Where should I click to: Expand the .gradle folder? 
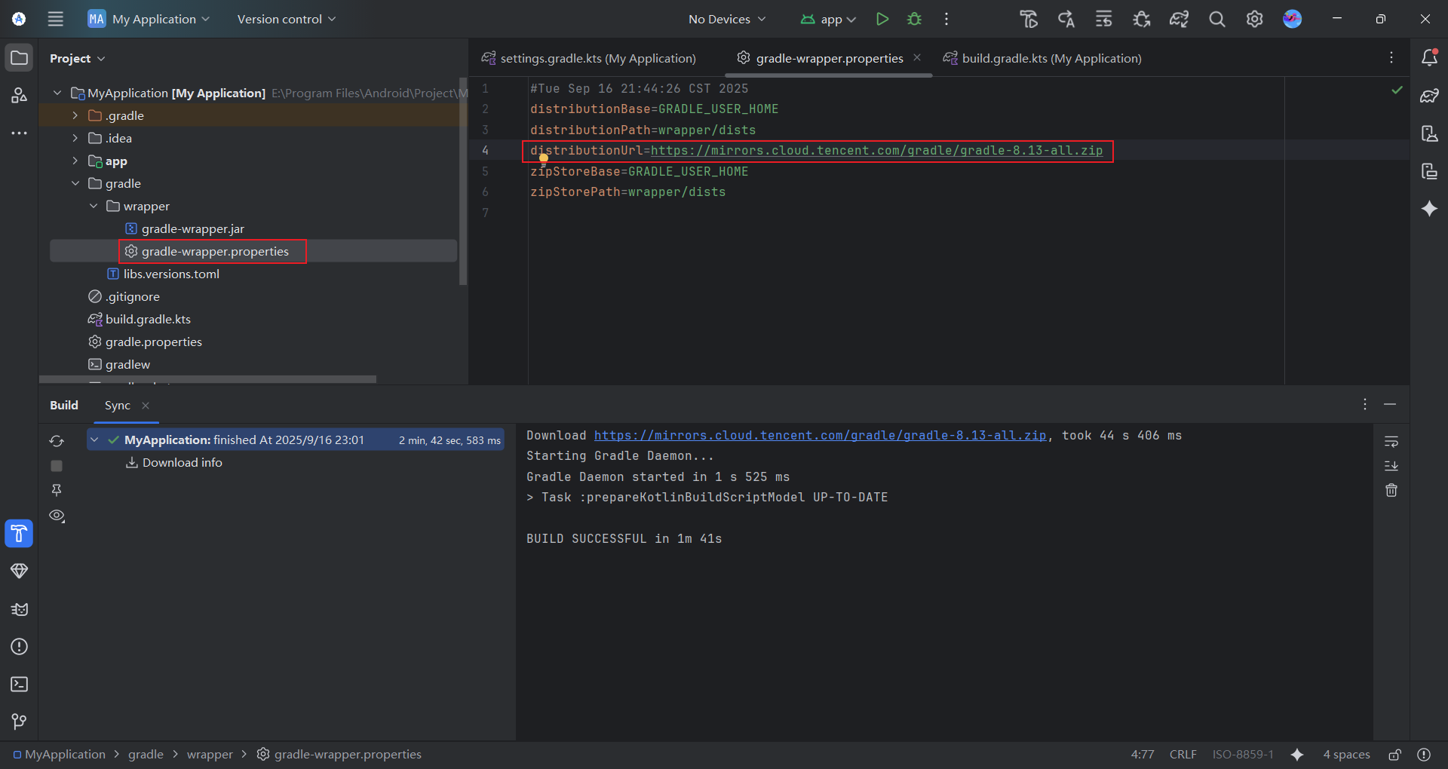coord(75,115)
